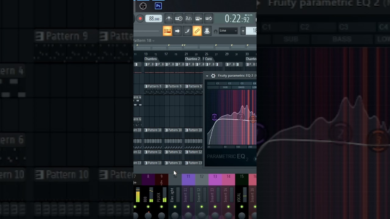
Task: Open pattern selector arrow beside pattern number
Action: pyautogui.click(x=243, y=31)
